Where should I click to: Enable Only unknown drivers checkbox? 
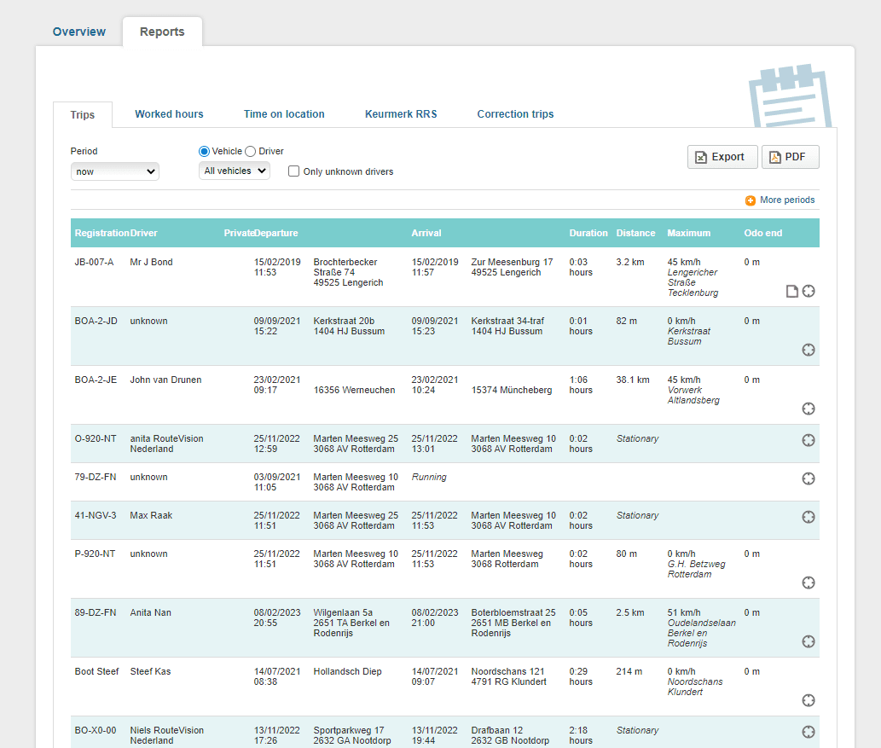tap(293, 171)
